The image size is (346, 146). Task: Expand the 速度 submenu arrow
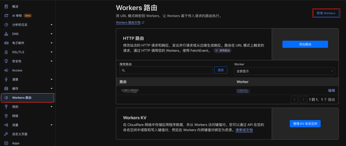[x=51, y=80]
